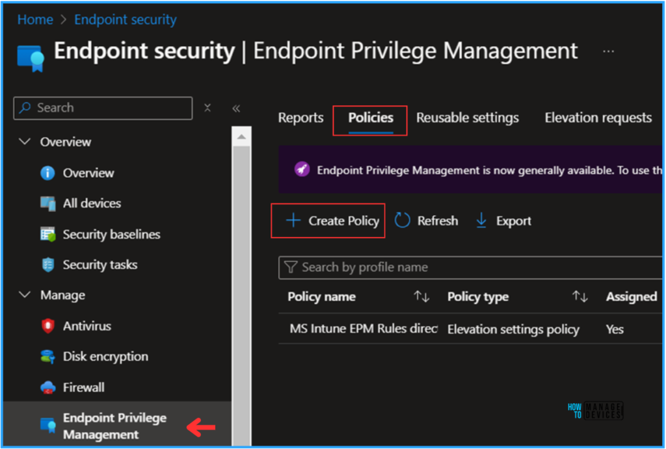Click the Policy type column header
The image size is (666, 449).
pos(478,297)
